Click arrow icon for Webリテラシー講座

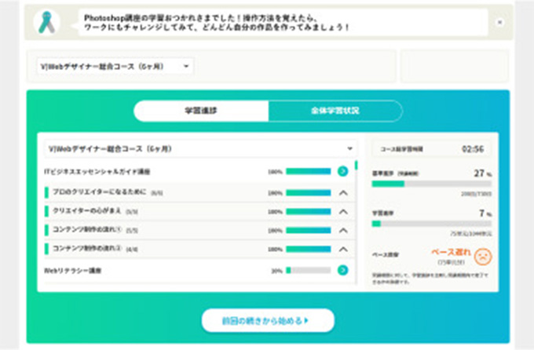pos(342,270)
